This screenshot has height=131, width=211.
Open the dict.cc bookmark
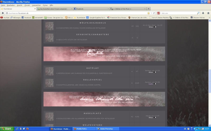69,18
